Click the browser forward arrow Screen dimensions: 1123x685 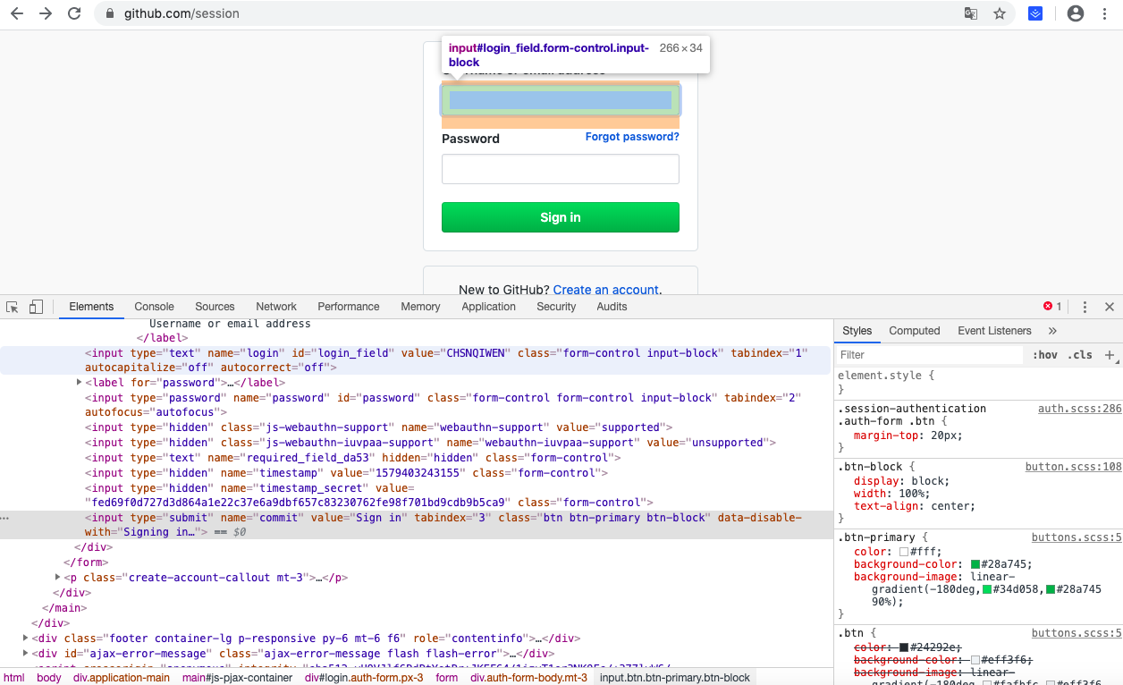[x=46, y=13]
